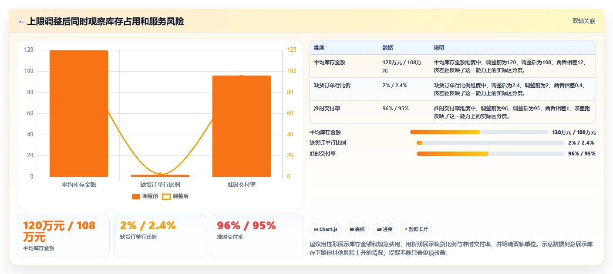Click the 平均库存金额 progress bar
613x274 pixels.
click(x=479, y=132)
